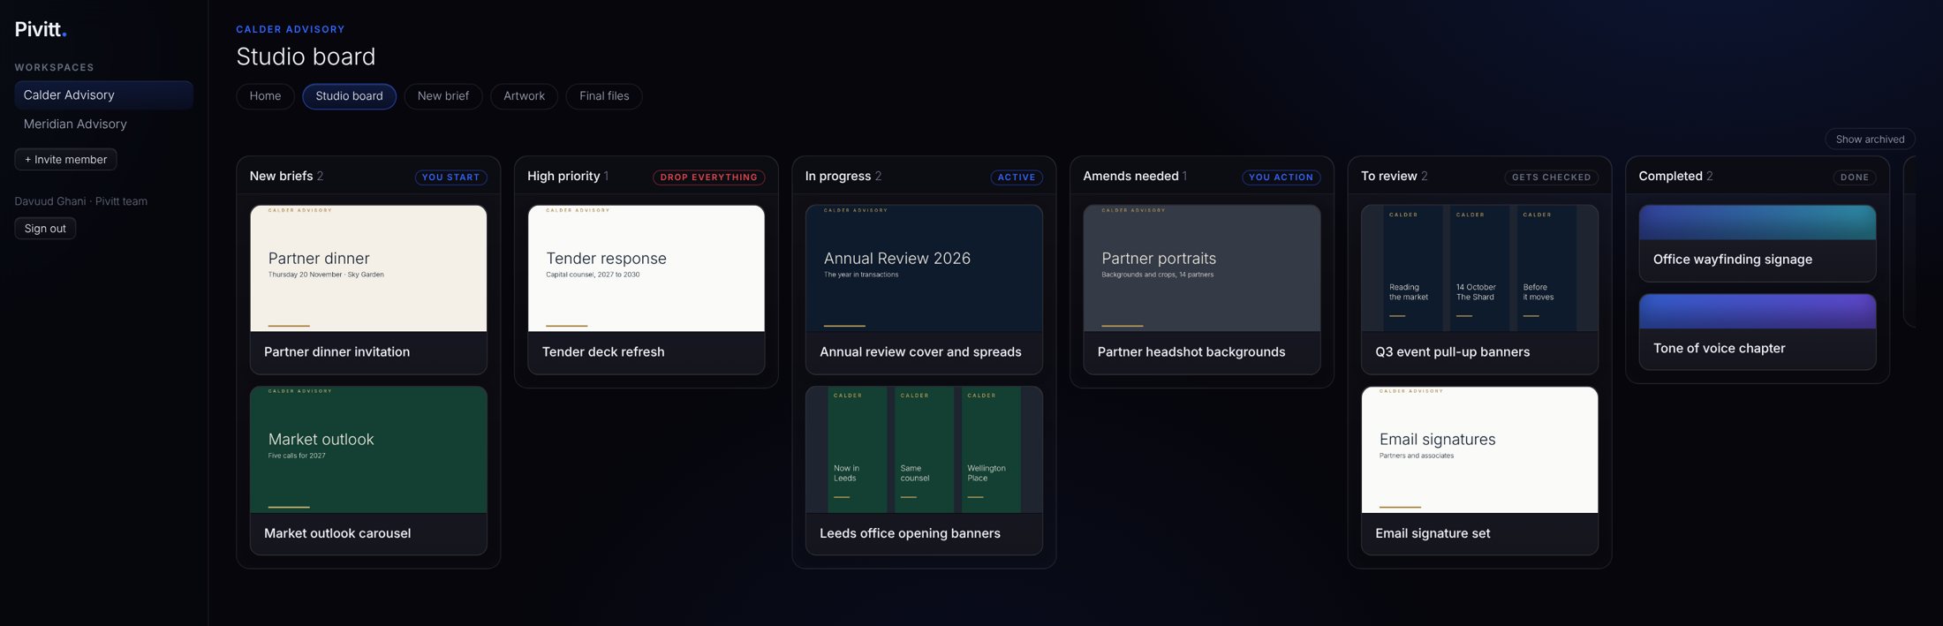Open the Partner portraits preview thumbnail

pyautogui.click(x=1202, y=268)
